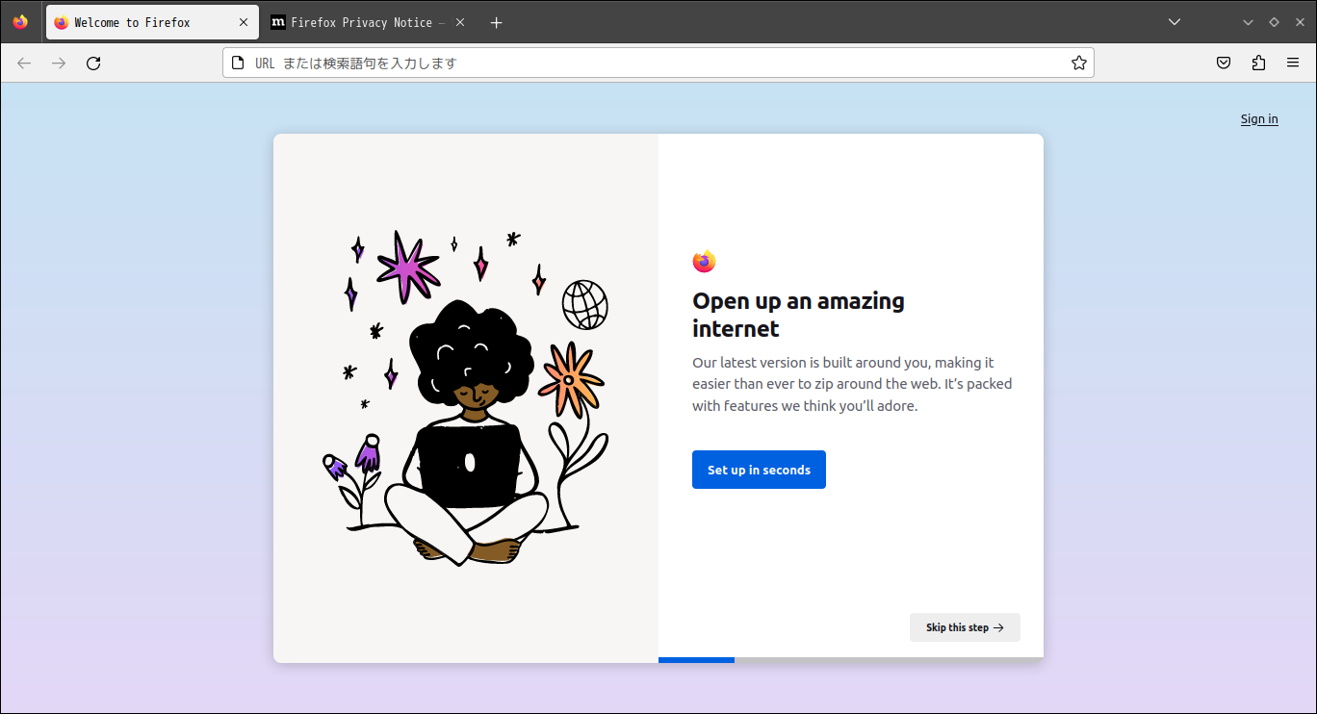Click the onboarding progress indicator
Image resolution: width=1317 pixels, height=714 pixels.
(x=696, y=659)
